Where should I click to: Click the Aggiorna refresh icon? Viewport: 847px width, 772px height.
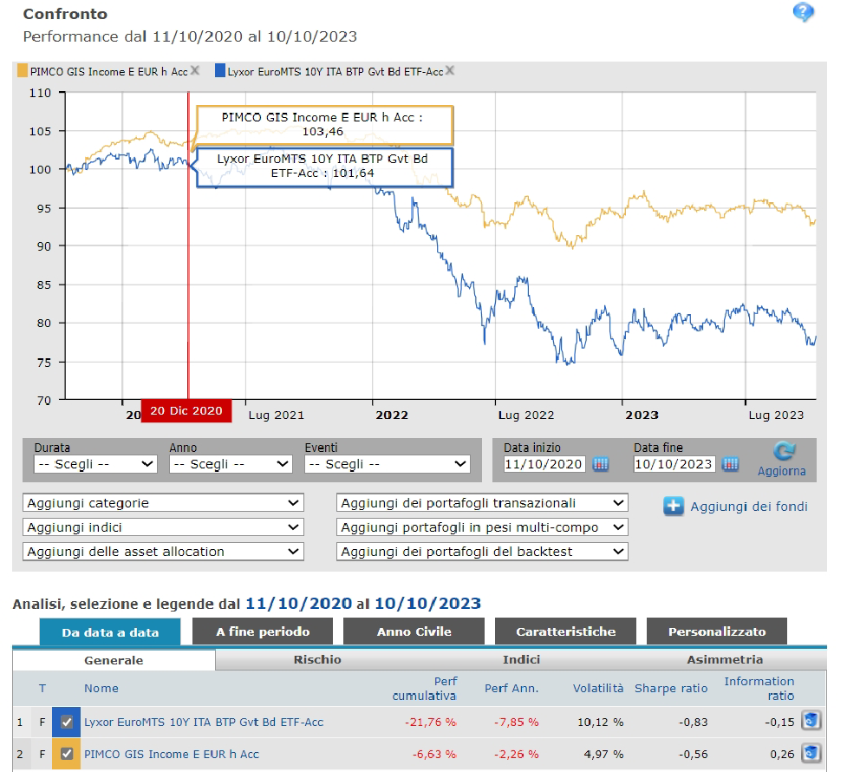tap(784, 451)
